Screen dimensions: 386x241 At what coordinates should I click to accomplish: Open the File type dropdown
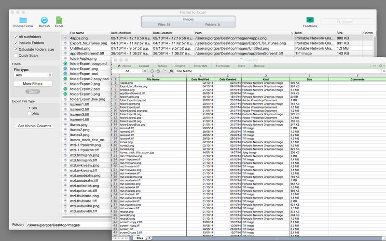[33, 75]
